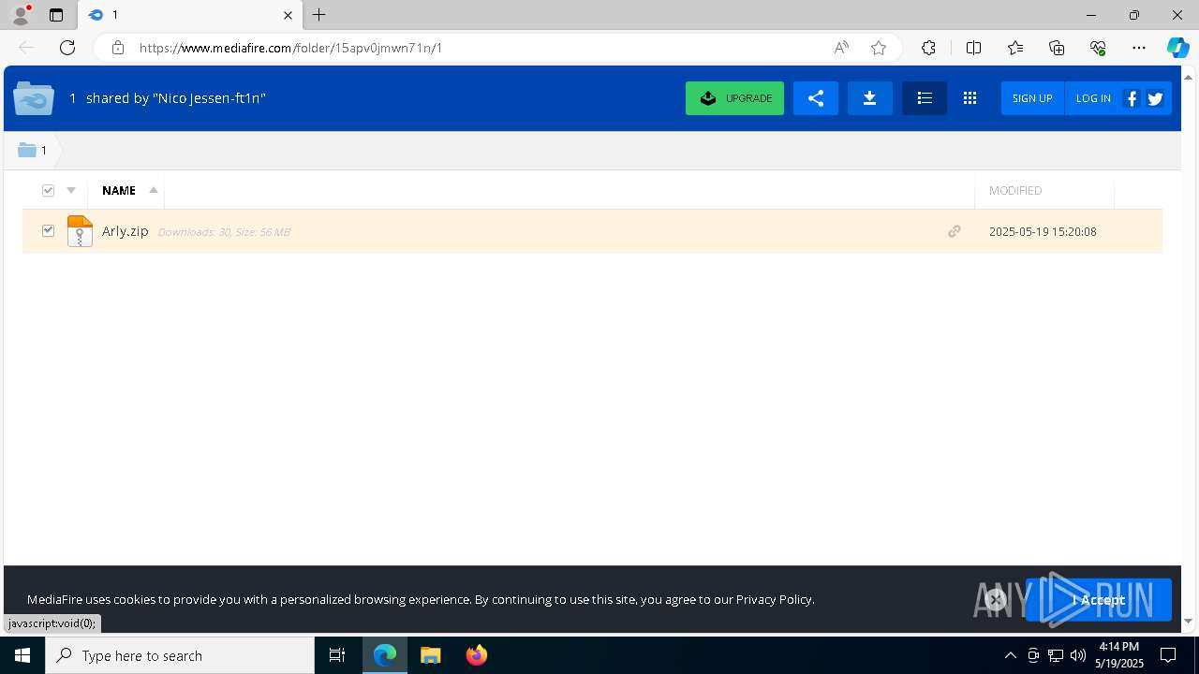Click the I Accept cookies button
The height and width of the screenshot is (674, 1199).
1098,600
